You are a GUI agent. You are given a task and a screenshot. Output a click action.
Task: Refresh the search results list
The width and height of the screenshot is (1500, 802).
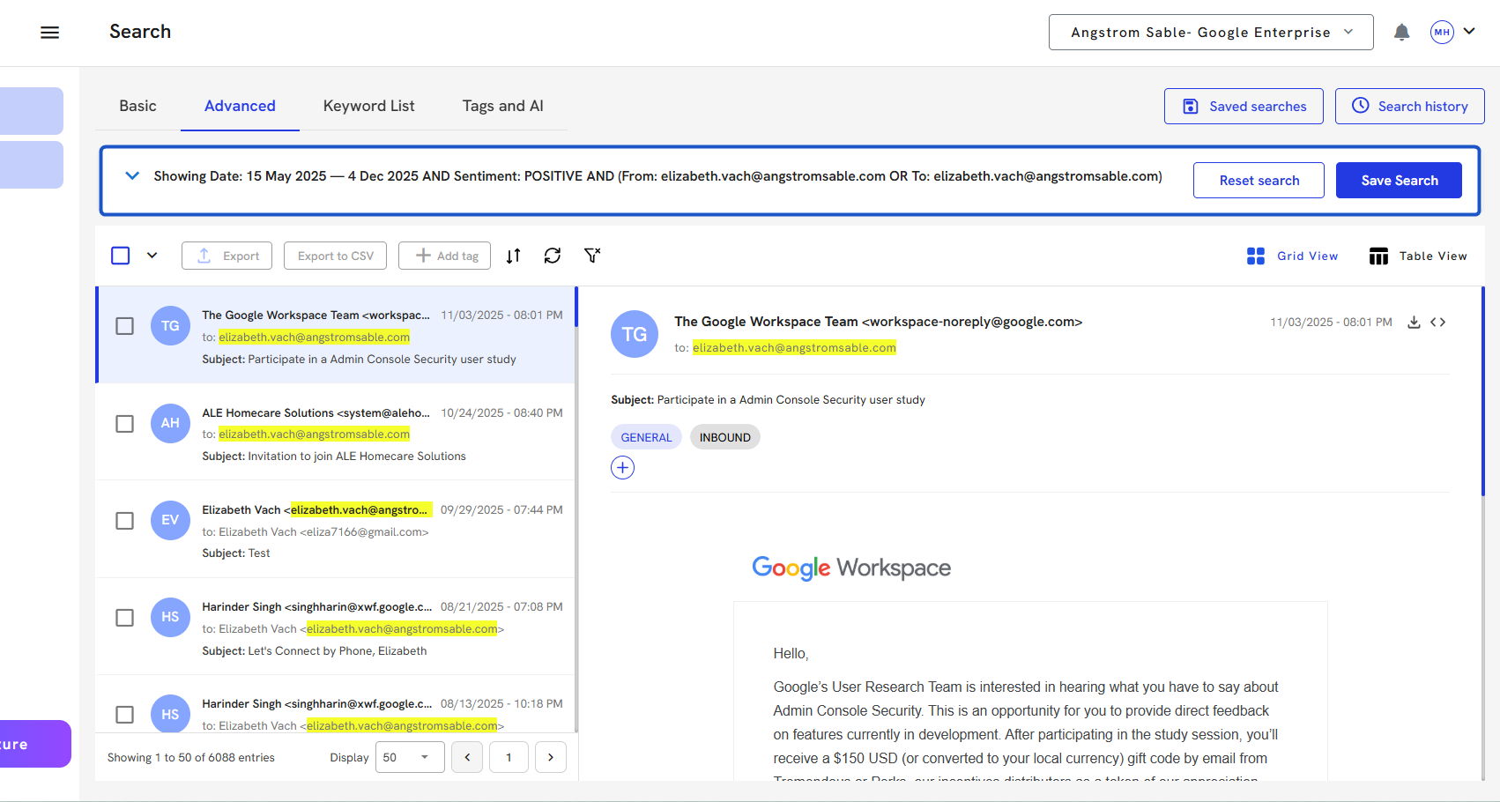coord(553,256)
